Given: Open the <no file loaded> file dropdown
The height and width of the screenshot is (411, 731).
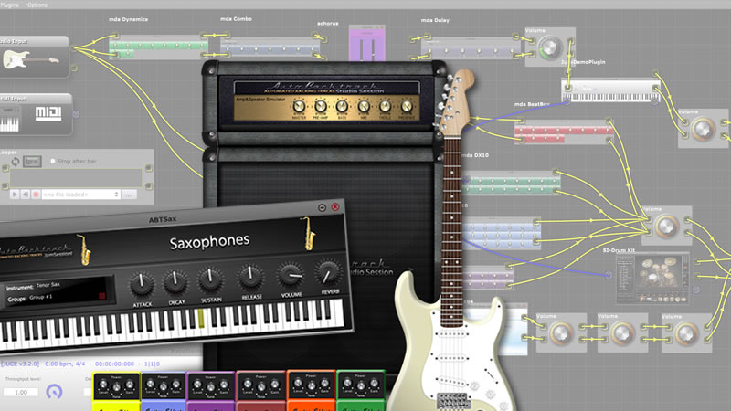Looking at the screenshot, I should coord(81,195).
